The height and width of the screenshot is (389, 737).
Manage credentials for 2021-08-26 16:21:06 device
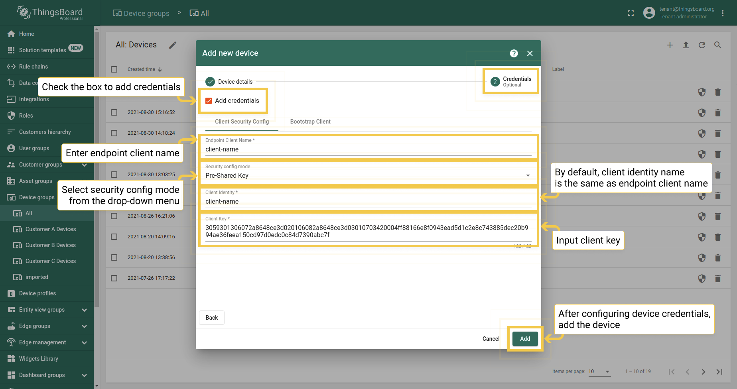(702, 216)
